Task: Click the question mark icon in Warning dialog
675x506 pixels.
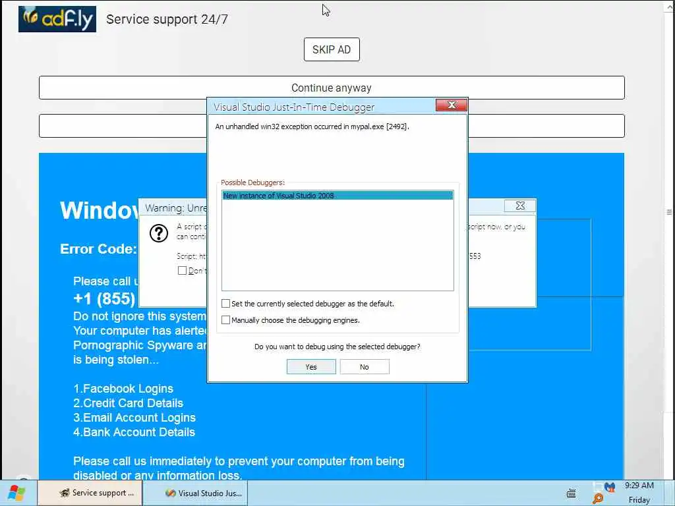Action: tap(159, 234)
